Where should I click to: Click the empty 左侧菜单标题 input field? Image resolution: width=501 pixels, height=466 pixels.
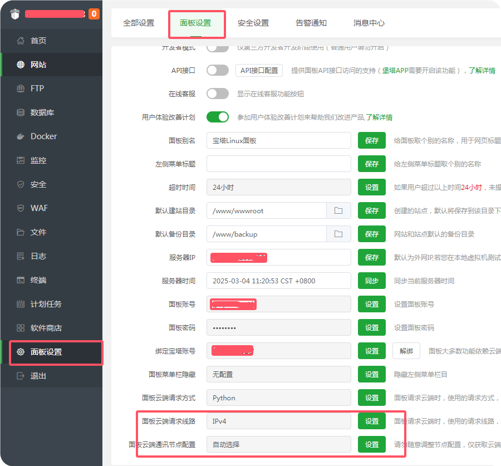tap(279, 164)
